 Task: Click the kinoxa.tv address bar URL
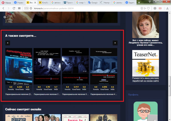pyautogui.click(x=54, y=8)
